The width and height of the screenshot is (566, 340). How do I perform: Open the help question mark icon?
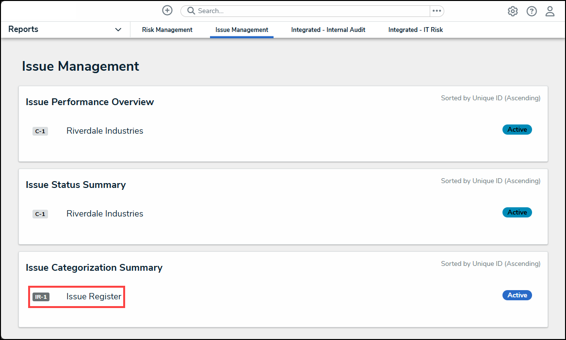532,11
